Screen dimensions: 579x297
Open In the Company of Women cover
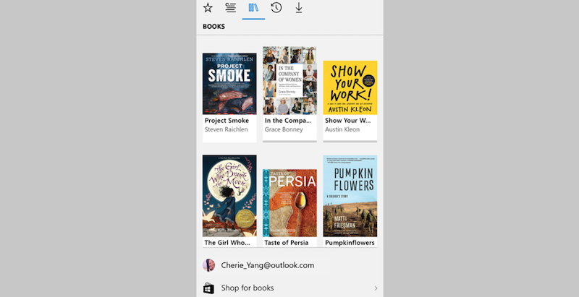pos(289,80)
